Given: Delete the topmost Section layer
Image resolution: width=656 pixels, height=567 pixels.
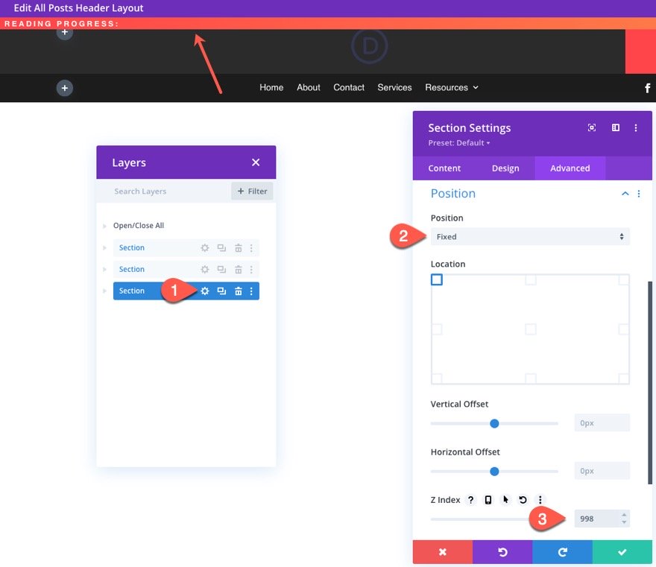Looking at the screenshot, I should [x=238, y=248].
